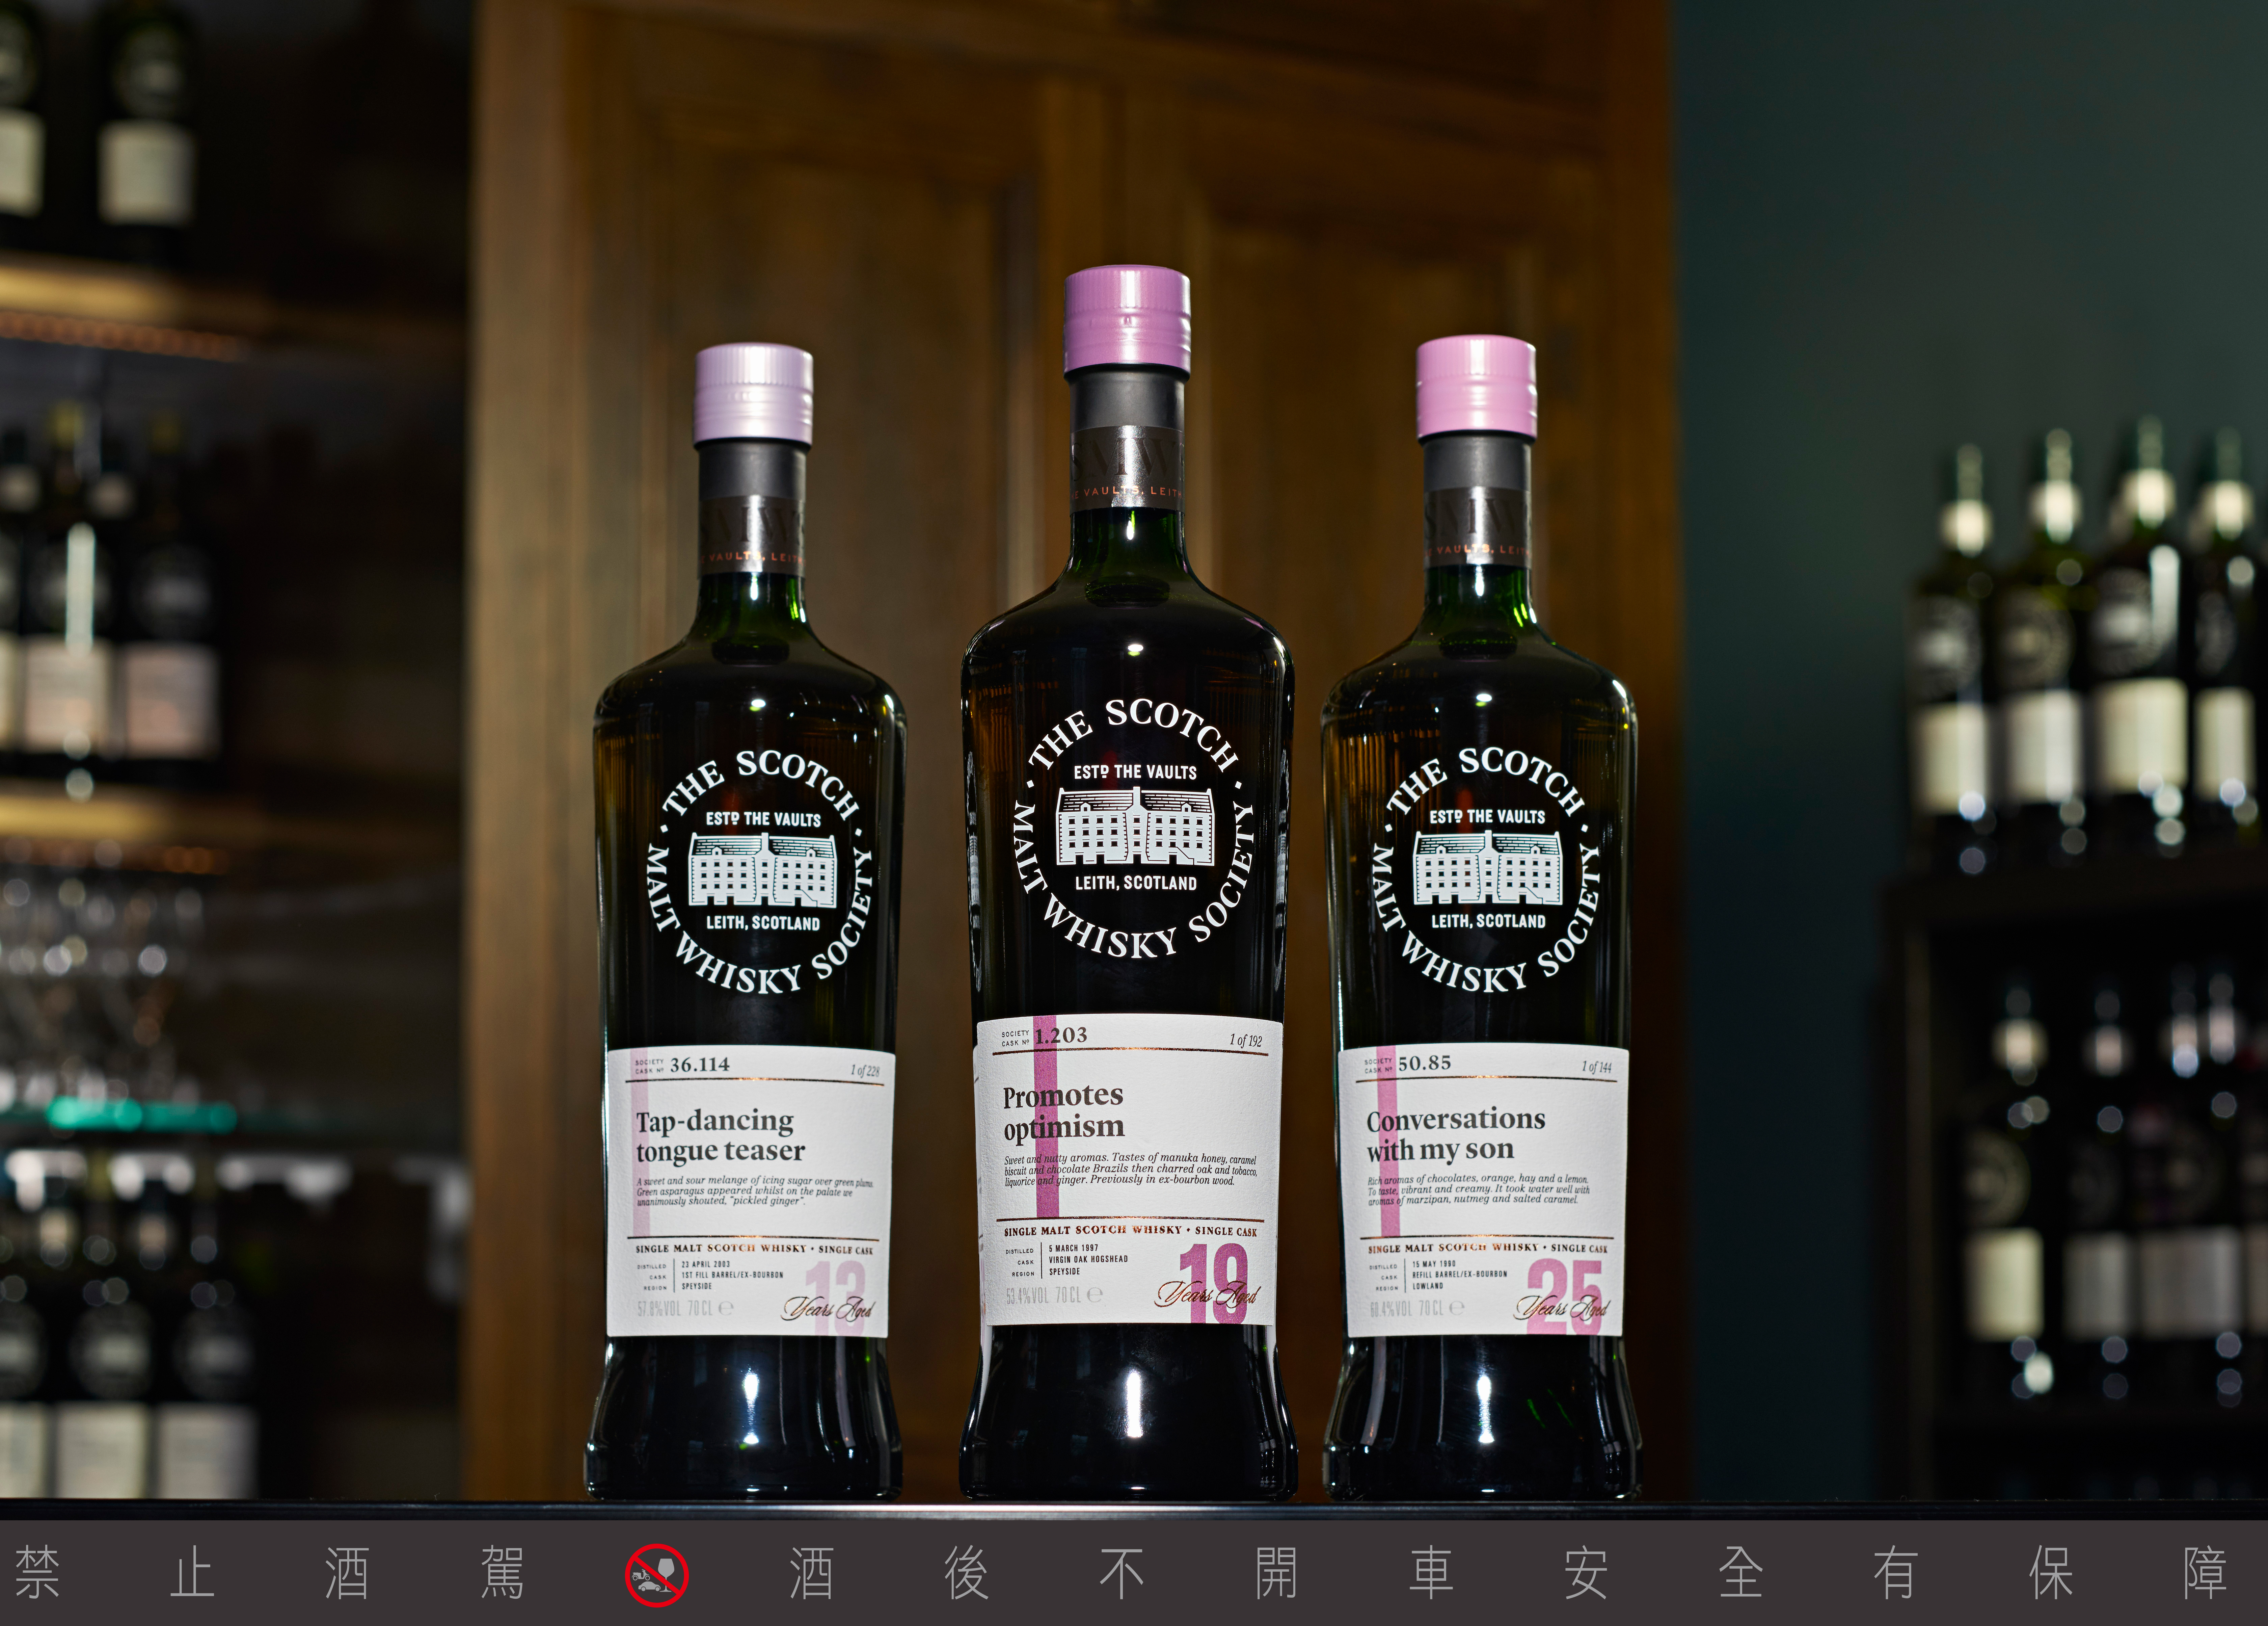Click the region "LOWLAND" on the 50.85 label
The height and width of the screenshot is (1626, 2268).
[1428, 1286]
